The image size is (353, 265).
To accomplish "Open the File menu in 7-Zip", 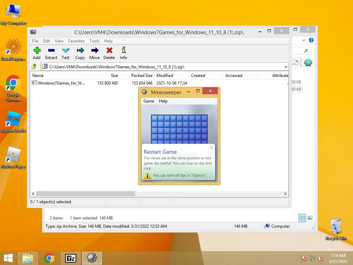I will pyautogui.click(x=35, y=41).
